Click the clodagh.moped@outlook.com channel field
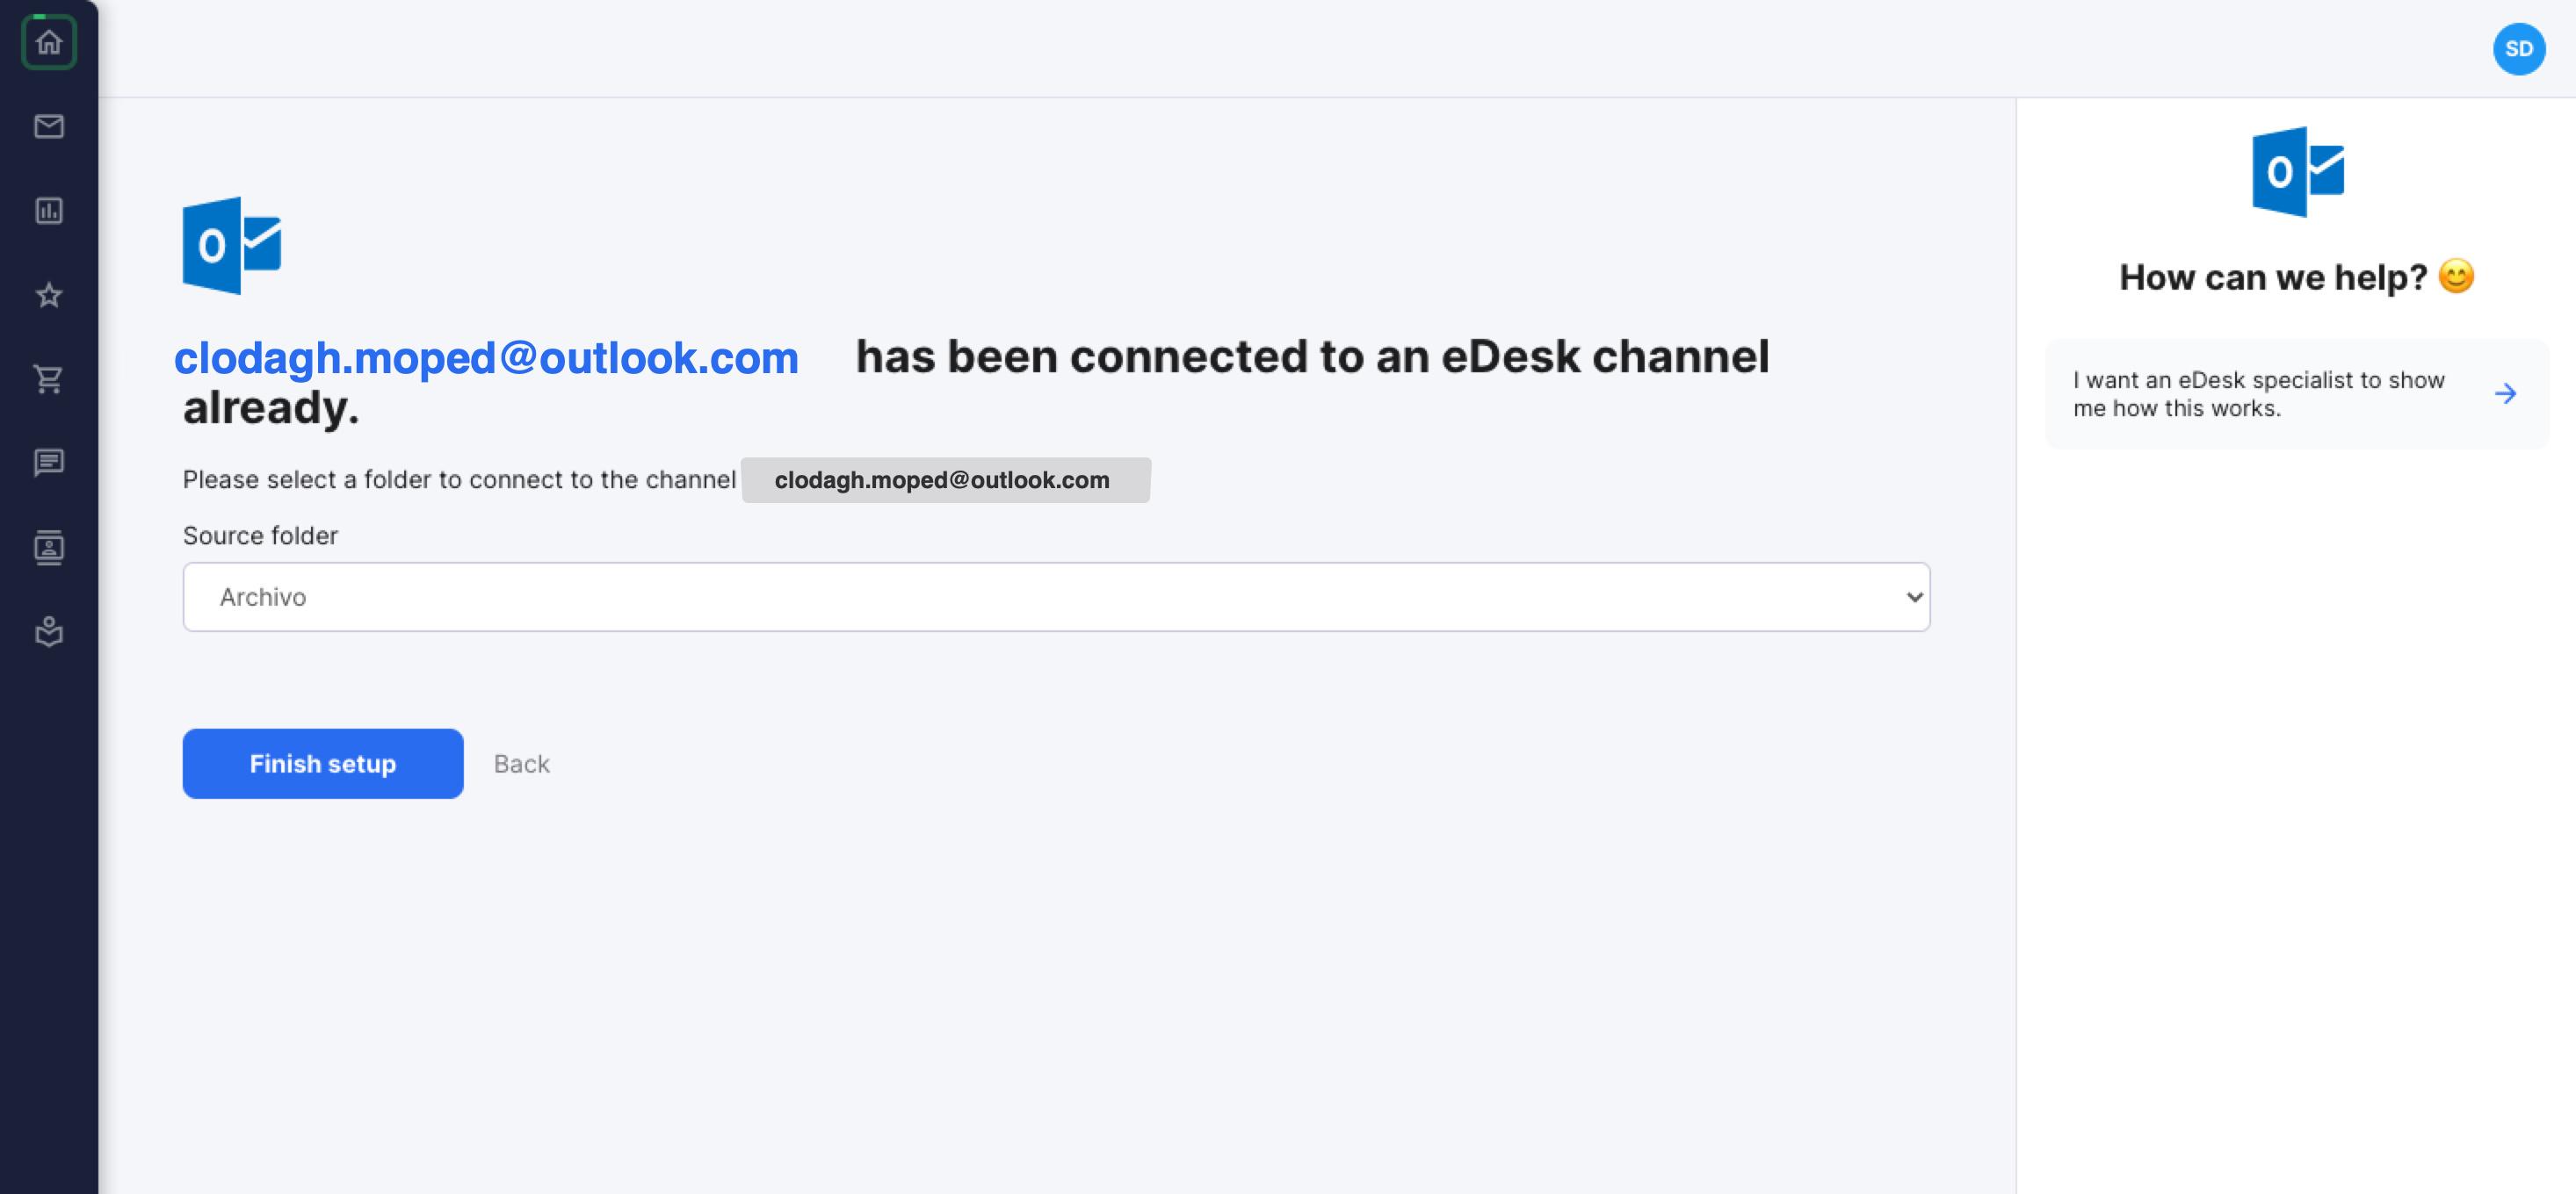The height and width of the screenshot is (1194, 2576). pos(944,478)
